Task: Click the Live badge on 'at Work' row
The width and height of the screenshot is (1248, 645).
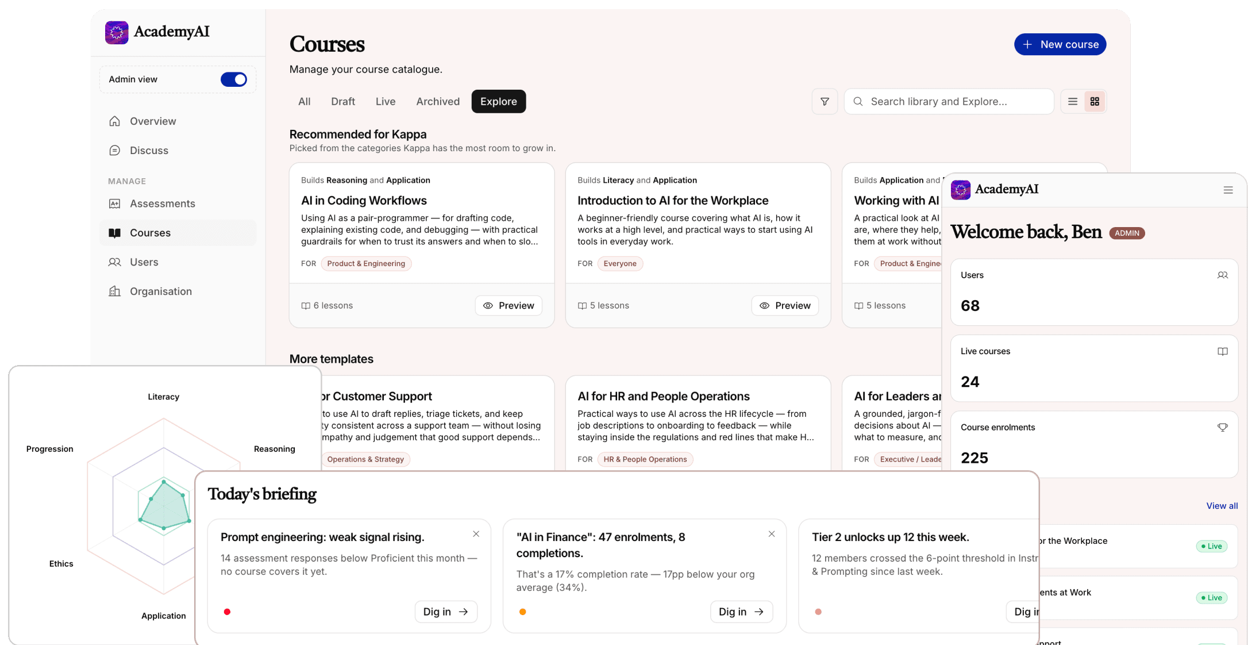Action: 1212,598
